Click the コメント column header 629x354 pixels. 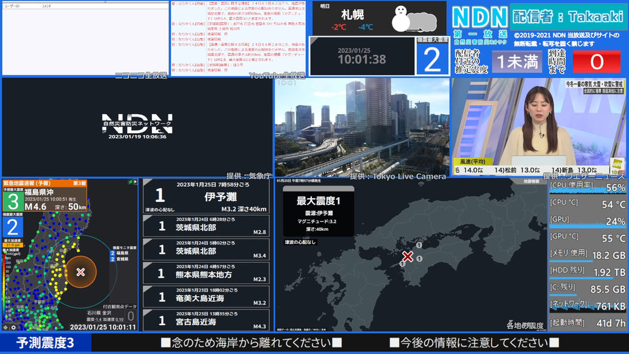pos(47,6)
